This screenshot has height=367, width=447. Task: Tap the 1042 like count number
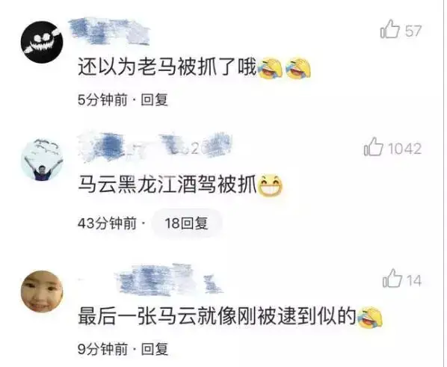pyautogui.click(x=405, y=149)
